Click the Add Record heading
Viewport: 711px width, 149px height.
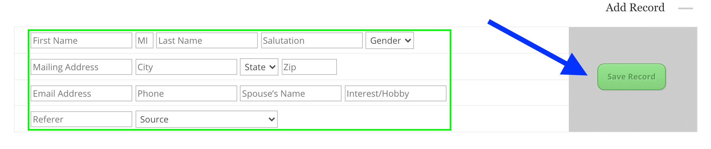pyautogui.click(x=635, y=8)
